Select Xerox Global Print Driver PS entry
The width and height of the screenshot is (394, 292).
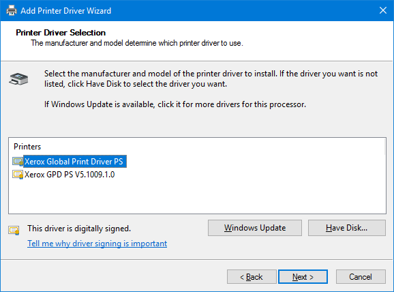[x=75, y=162]
